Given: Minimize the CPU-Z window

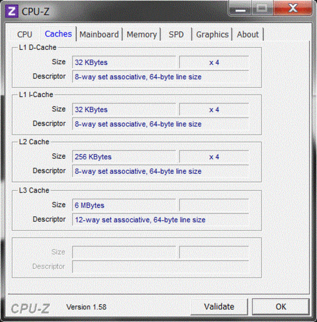Looking at the screenshot, I should pos(240,8).
